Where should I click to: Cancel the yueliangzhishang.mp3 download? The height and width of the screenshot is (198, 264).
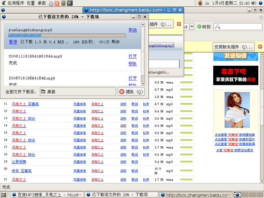tap(132, 30)
